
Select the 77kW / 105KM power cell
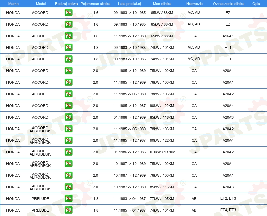(x=162, y=199)
